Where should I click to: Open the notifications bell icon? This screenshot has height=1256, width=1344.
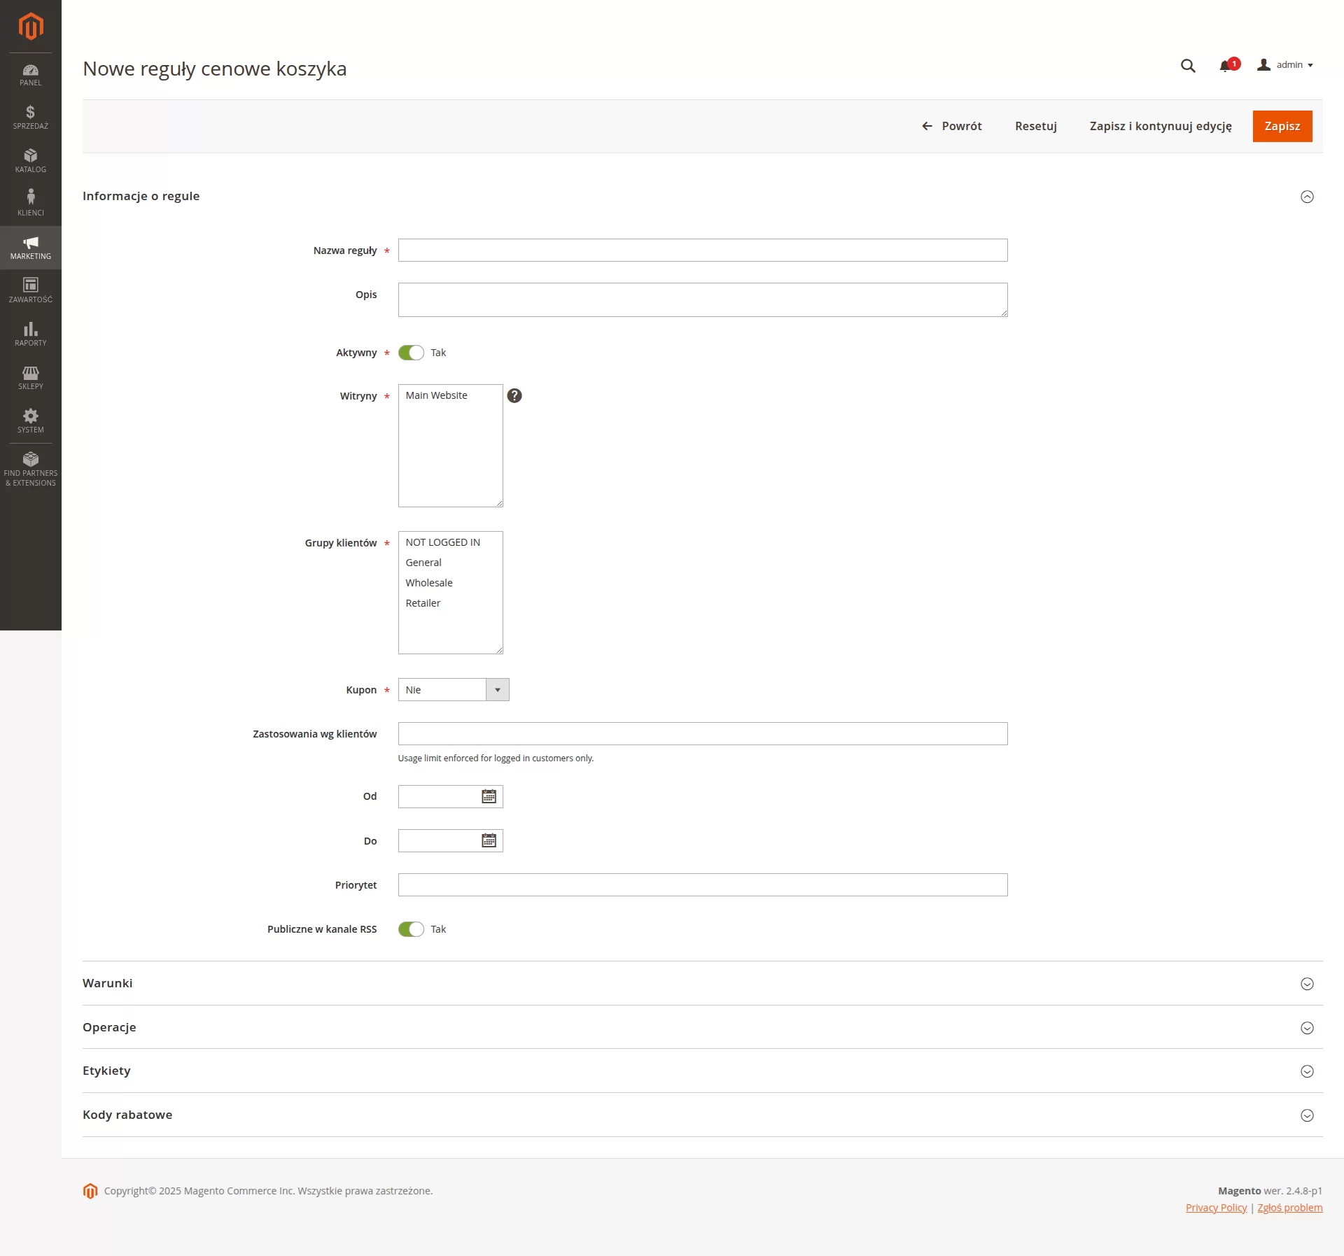point(1225,66)
